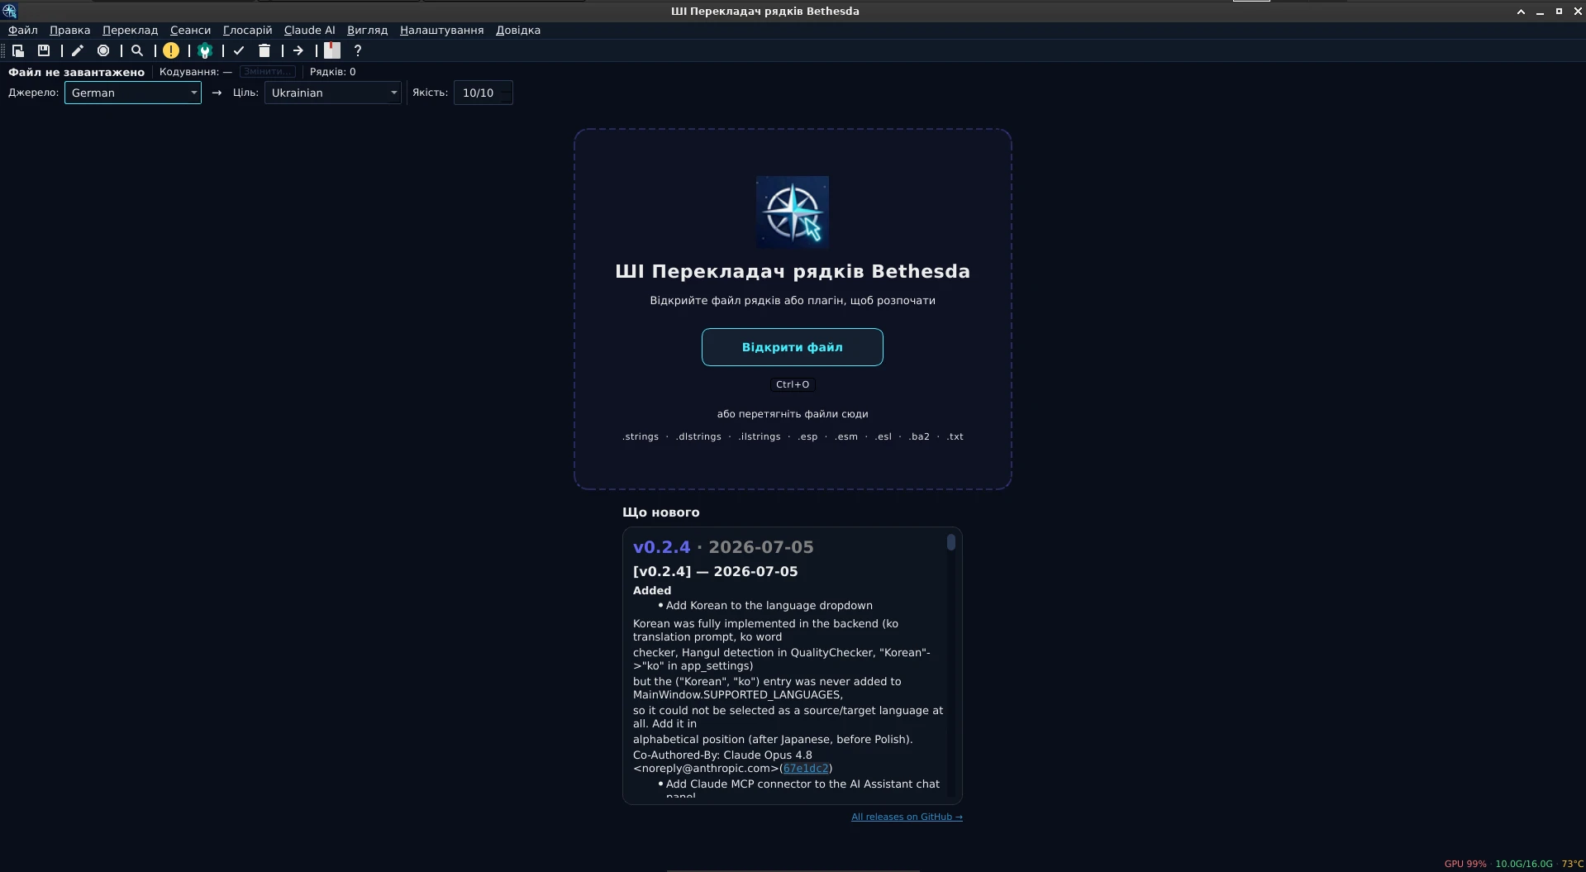Viewport: 1586px width, 872px height.
Task: Open the 67e1dc2 commit link
Action: click(x=805, y=768)
